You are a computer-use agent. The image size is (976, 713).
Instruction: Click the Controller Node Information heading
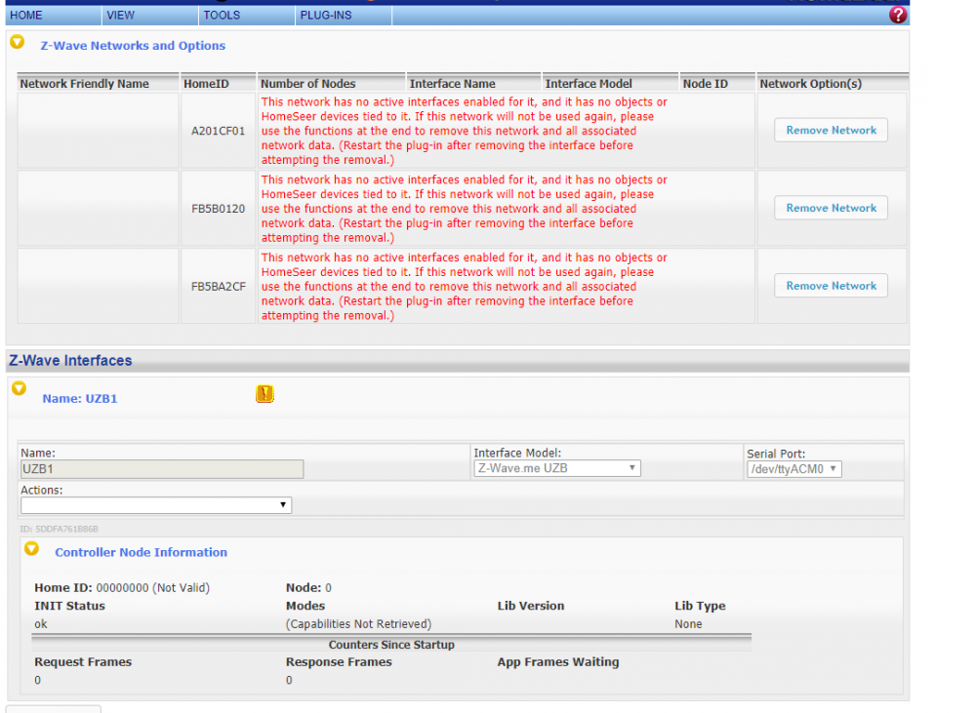pyautogui.click(x=141, y=552)
